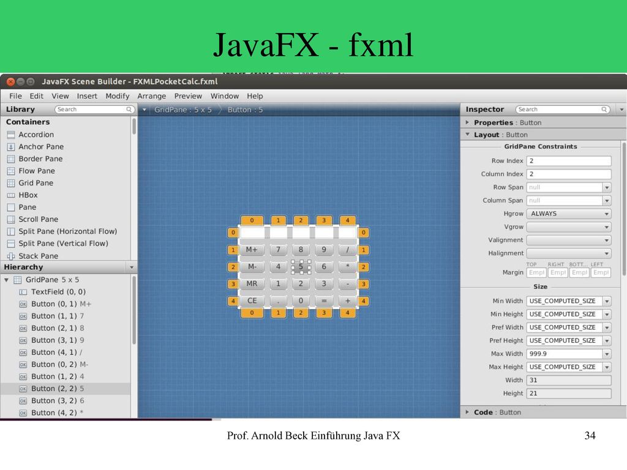The height and width of the screenshot is (470, 627).
Task: Choose Split Pane (Vertical Flow) icon
Action: [x=11, y=244]
